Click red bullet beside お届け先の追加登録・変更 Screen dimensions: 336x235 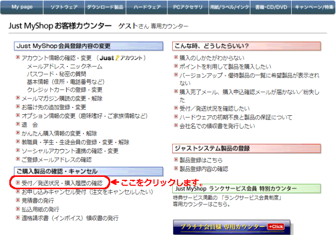tap(18, 106)
